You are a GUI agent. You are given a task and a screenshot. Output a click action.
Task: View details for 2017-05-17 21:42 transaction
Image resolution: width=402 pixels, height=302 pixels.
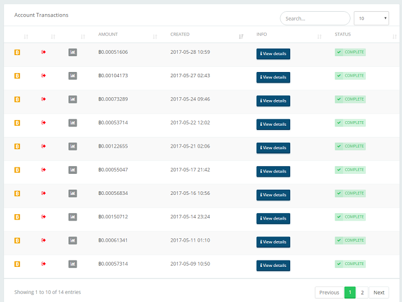point(273,171)
